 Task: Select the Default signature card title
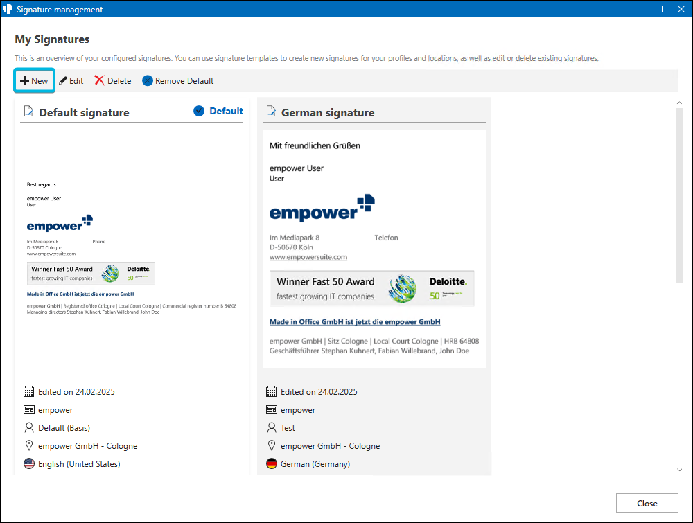point(84,113)
